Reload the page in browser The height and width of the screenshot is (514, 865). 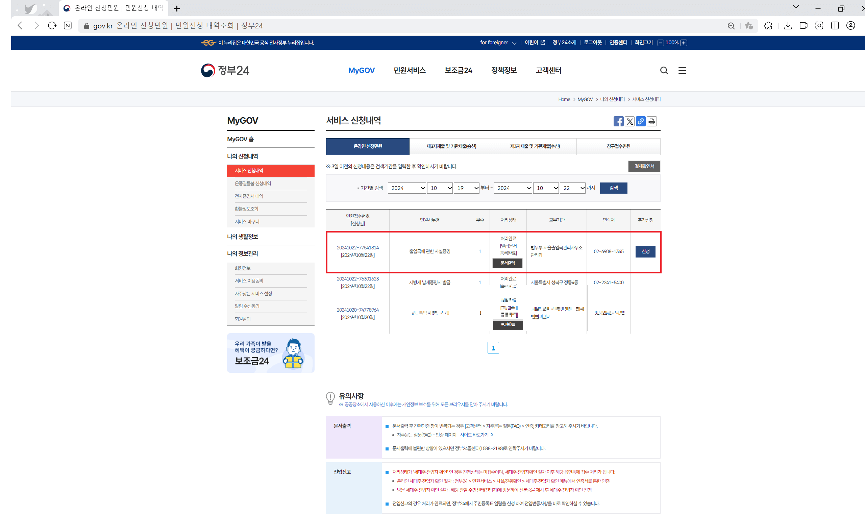click(x=52, y=26)
